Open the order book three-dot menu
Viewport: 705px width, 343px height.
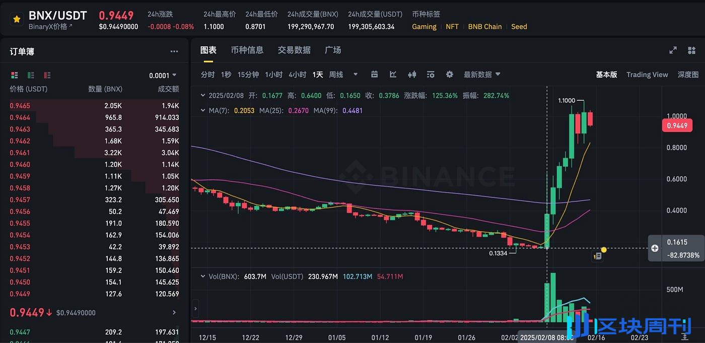(x=174, y=51)
